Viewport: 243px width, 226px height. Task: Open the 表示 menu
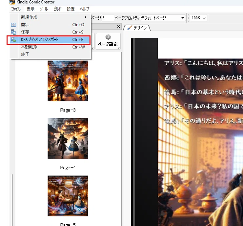30,9
